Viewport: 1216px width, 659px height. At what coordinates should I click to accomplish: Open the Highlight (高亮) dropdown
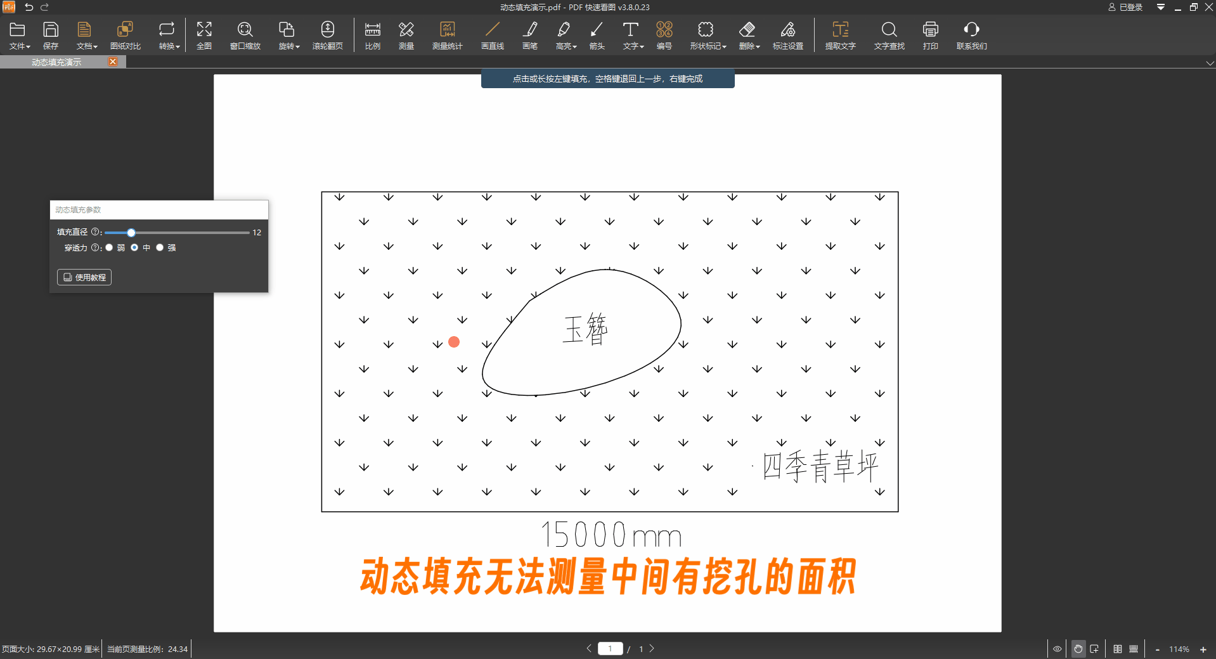pos(566,36)
